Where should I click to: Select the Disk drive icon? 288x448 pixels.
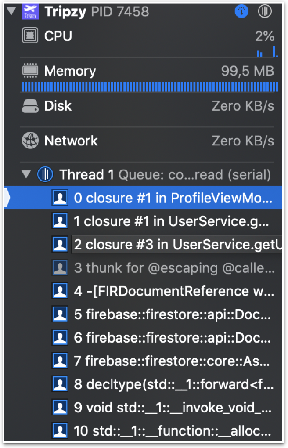[30, 106]
